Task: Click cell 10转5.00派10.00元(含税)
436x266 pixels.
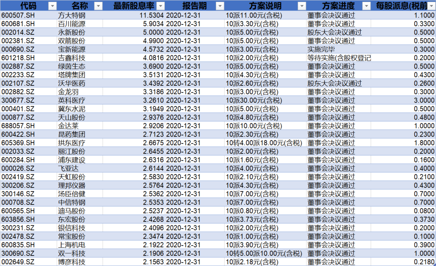Action: [x=265, y=253]
